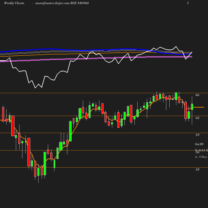Click the price axis label "53"
Image resolution: width=208 pixels, height=208 pixels.
click(x=197, y=169)
